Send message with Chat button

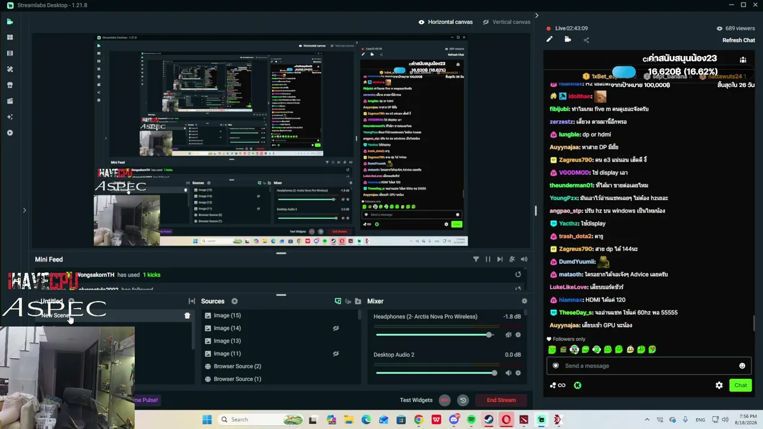coord(740,386)
